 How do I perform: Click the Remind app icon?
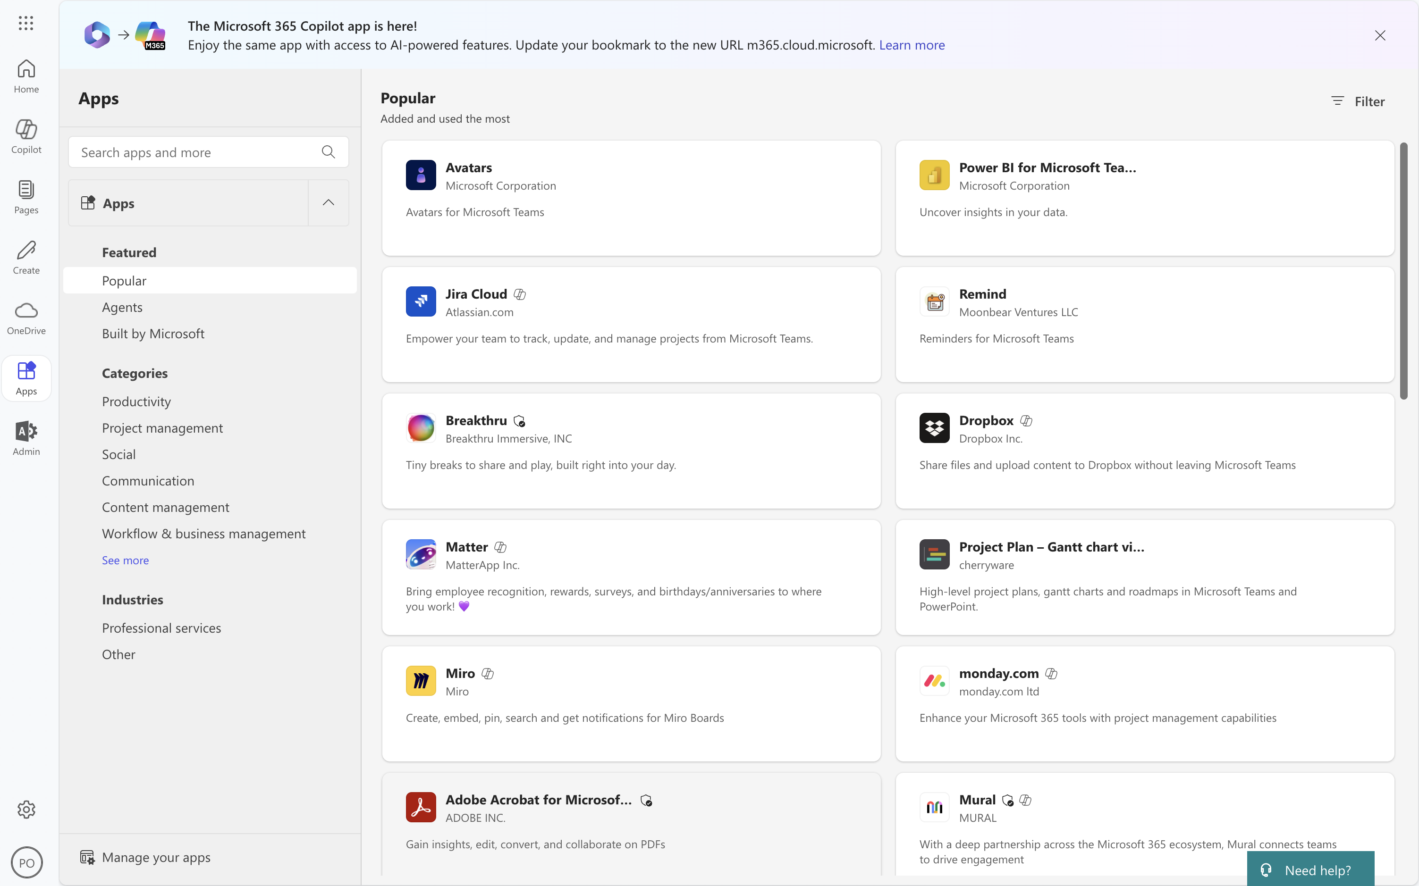[935, 302]
